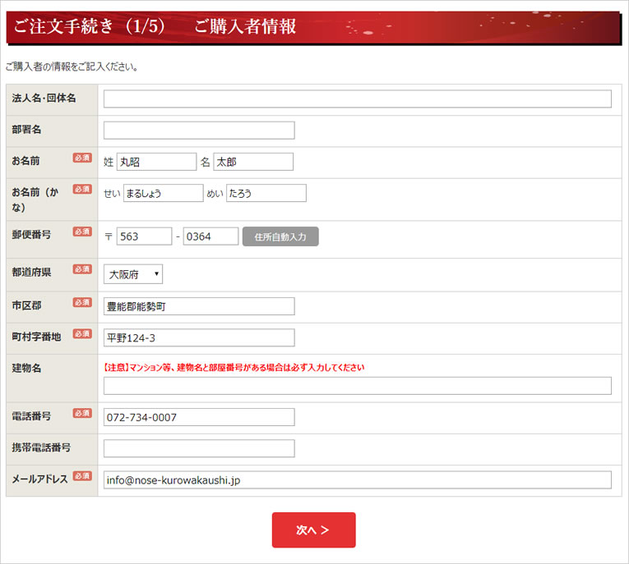Image resolution: width=629 pixels, height=564 pixels.
Task: Click the postal code field with 563
Action: (x=144, y=236)
